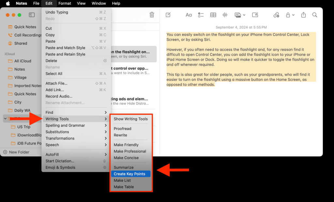Click the compose new note icon
This screenshot has height=202, width=334.
point(168,15)
